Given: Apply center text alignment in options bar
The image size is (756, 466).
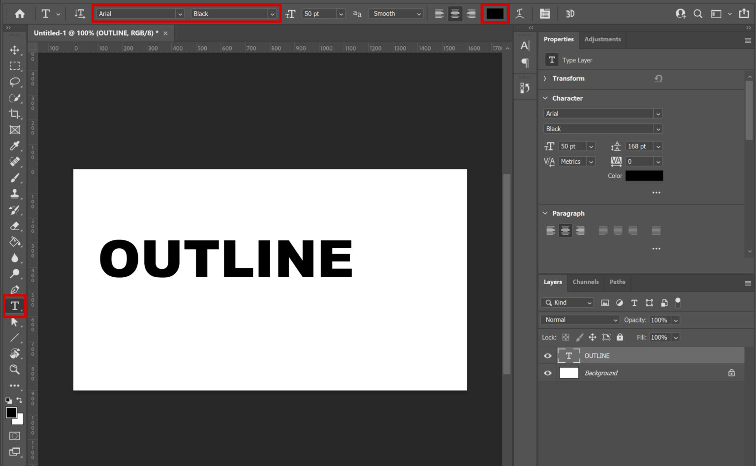Looking at the screenshot, I should [455, 13].
